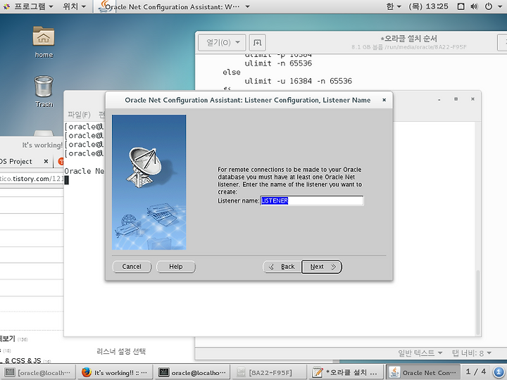The height and width of the screenshot is (380, 507).
Task: Switch to the [8A22-F95F] taskbar window
Action: pos(270,372)
